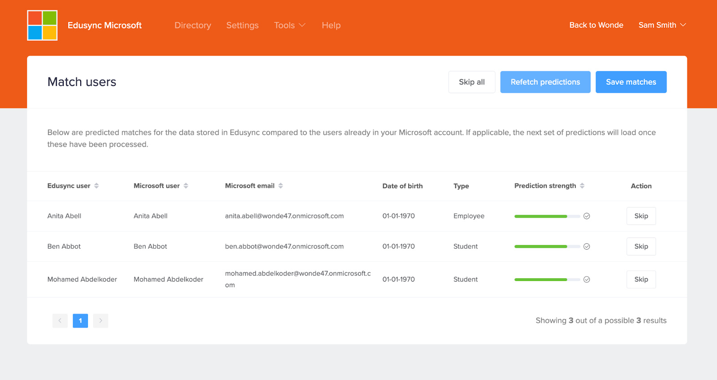Click the Microsoft four-color logo
Image resolution: width=717 pixels, height=380 pixels.
[x=42, y=25]
